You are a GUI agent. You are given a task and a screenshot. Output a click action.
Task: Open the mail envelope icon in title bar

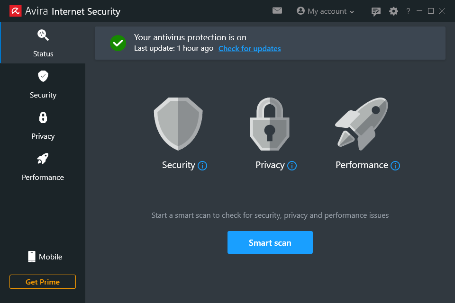(x=277, y=10)
